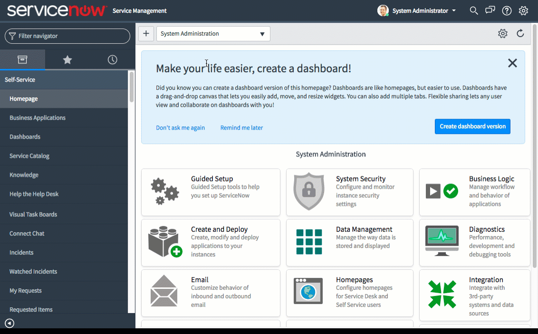Switch to the All Applications tab

tap(22, 60)
